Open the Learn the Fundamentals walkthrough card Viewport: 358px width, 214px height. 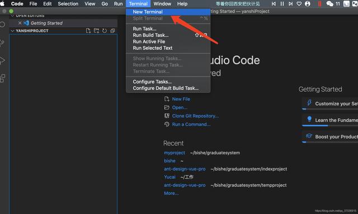tap(330, 120)
